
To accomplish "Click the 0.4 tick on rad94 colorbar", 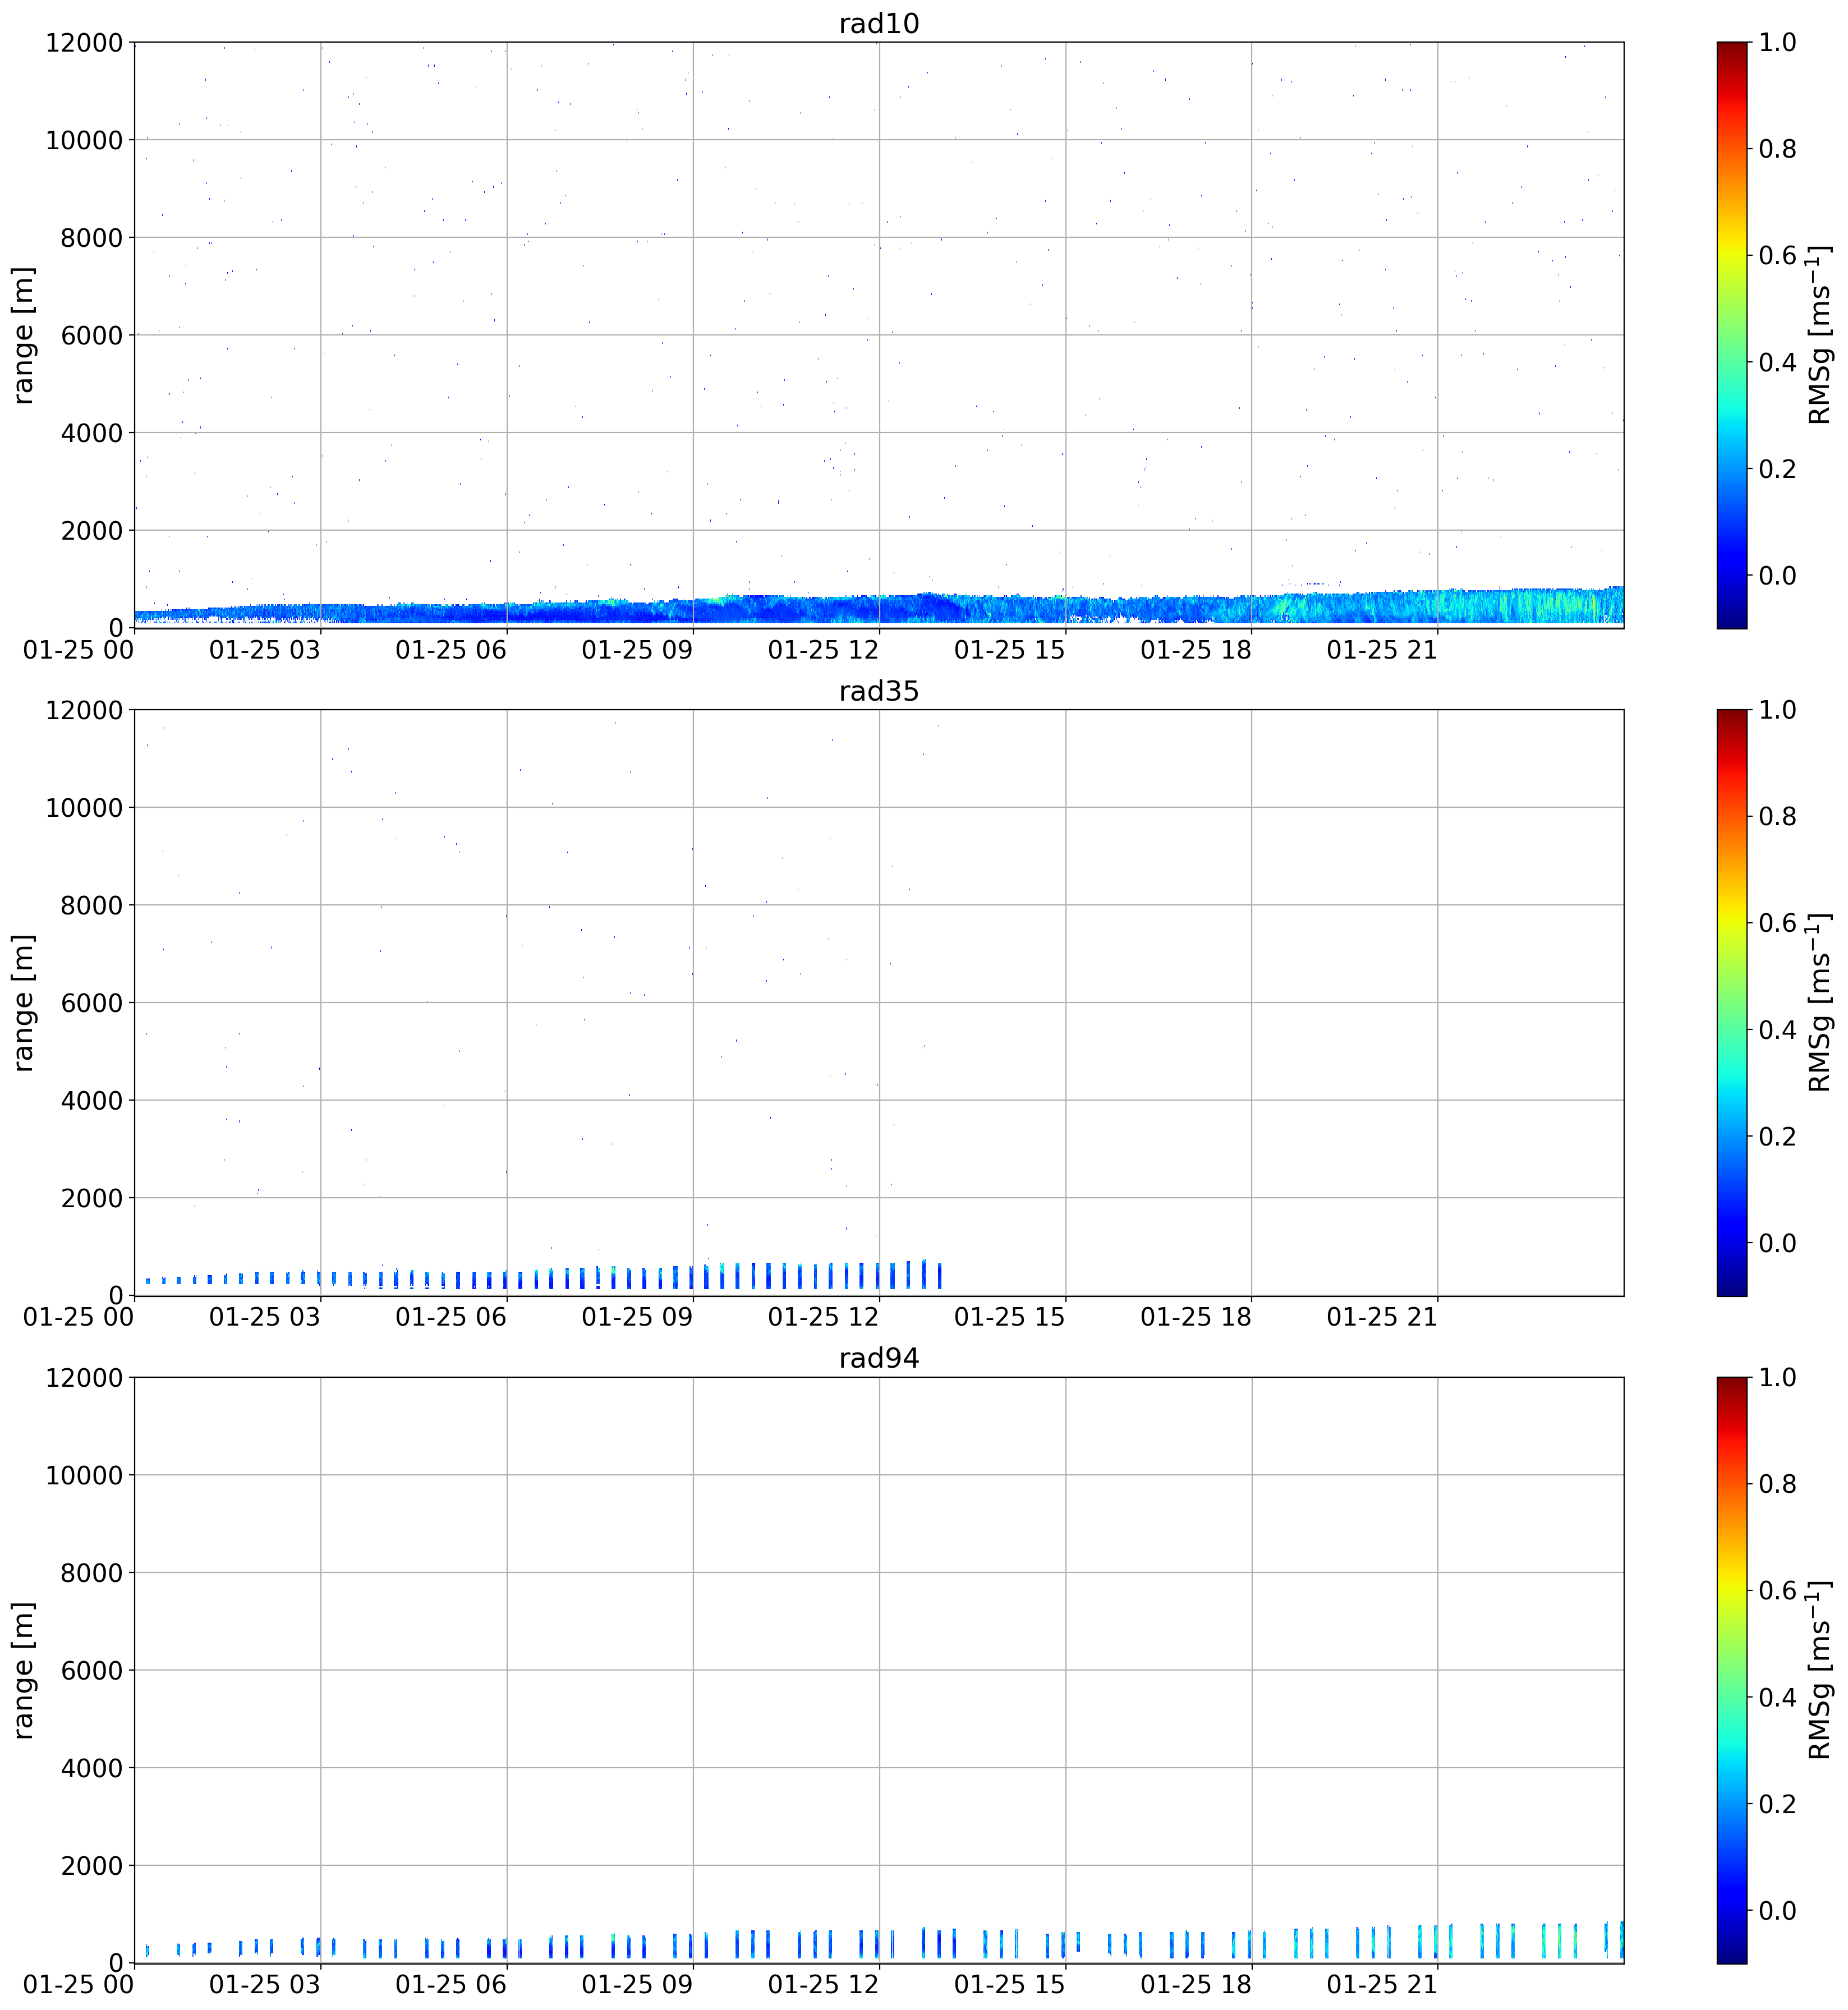I will 1777,1697.
